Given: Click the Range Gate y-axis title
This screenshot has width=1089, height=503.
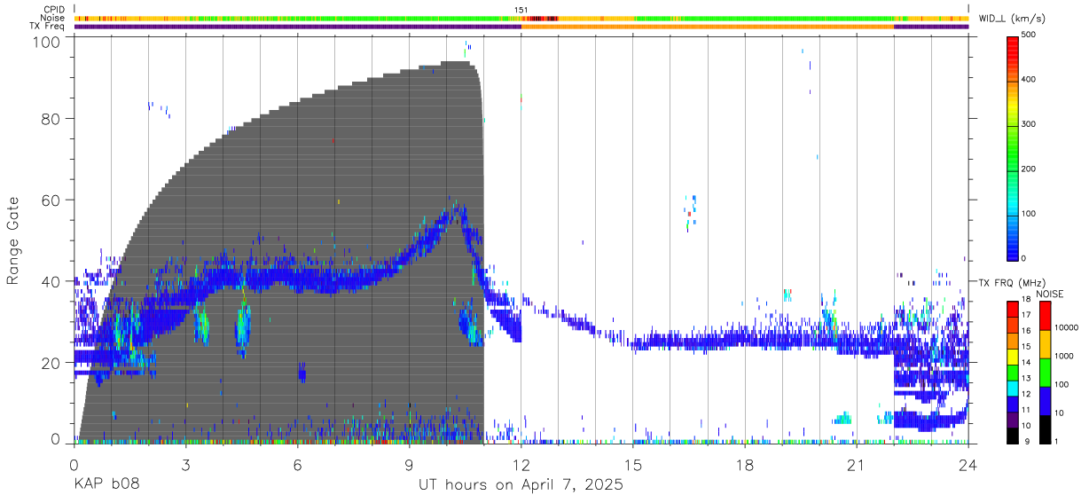Looking at the screenshot, I should tap(13, 240).
